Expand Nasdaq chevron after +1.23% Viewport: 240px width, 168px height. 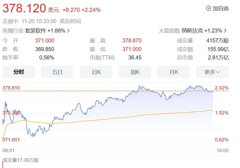[225, 31]
